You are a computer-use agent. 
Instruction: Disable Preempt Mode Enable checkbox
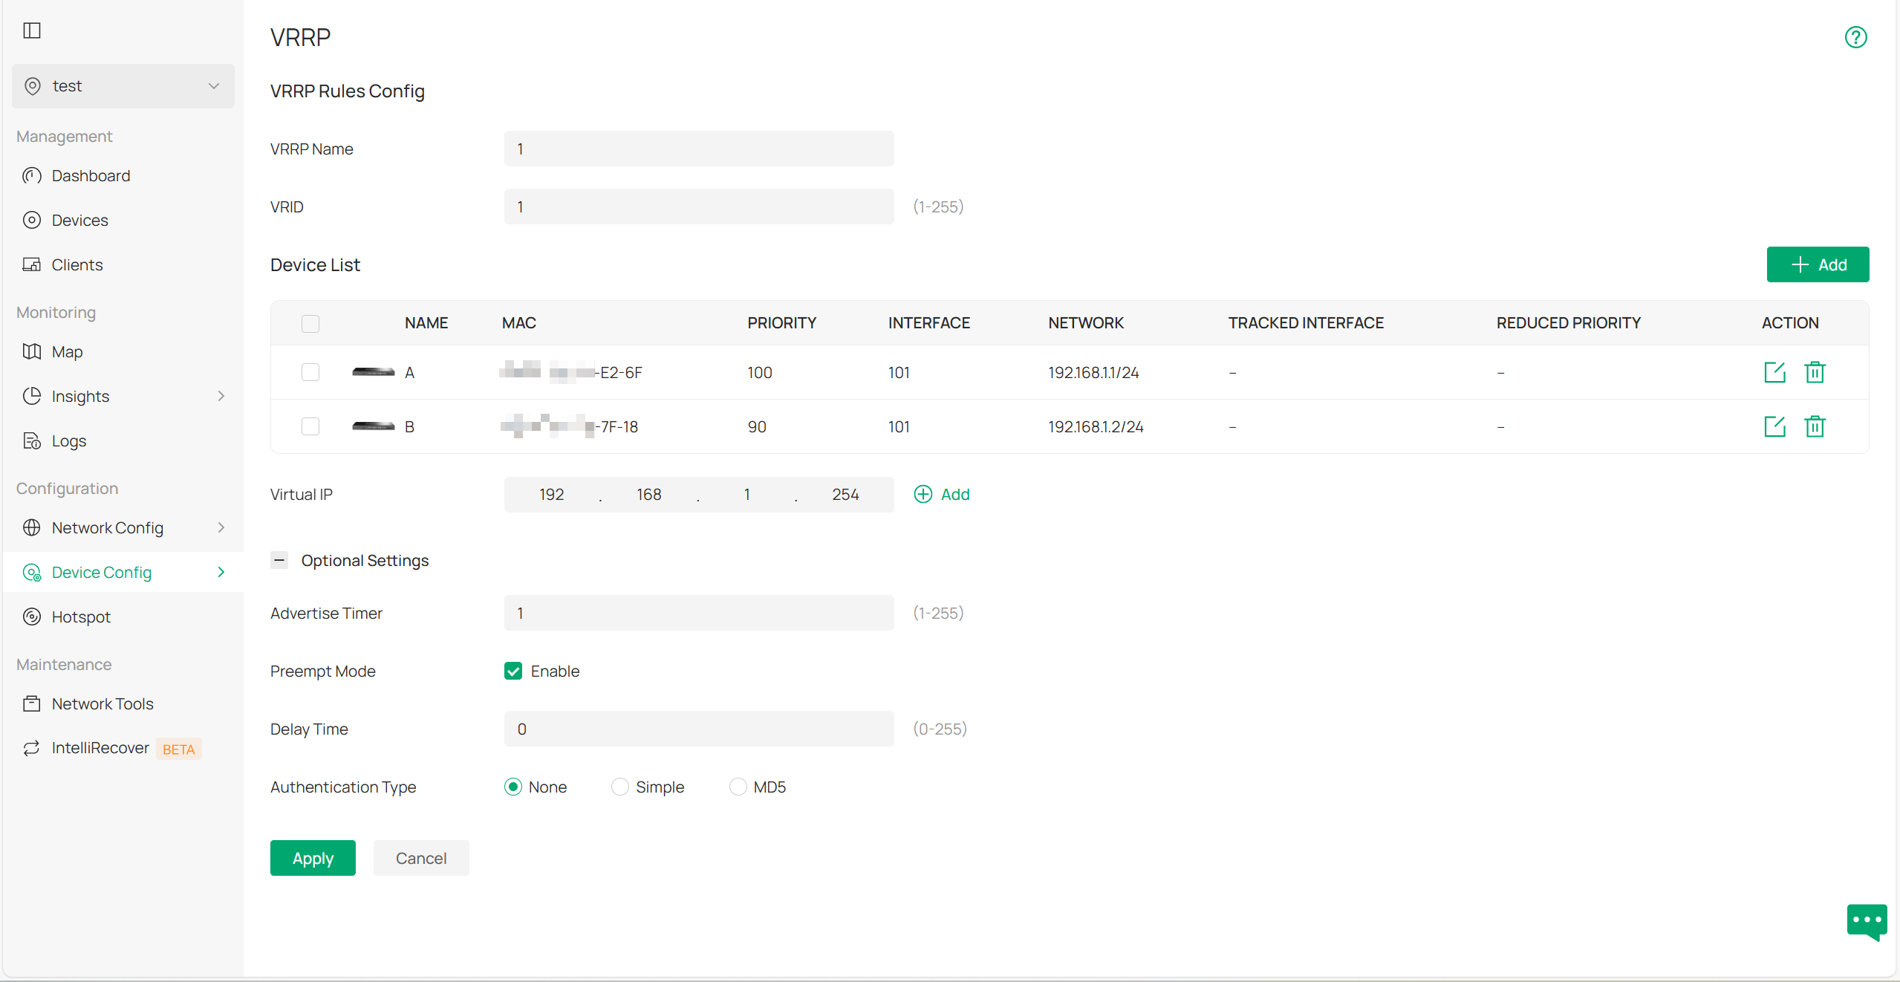point(513,671)
